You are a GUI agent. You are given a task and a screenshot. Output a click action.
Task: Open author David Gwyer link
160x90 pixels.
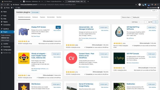[x=37, y=36]
